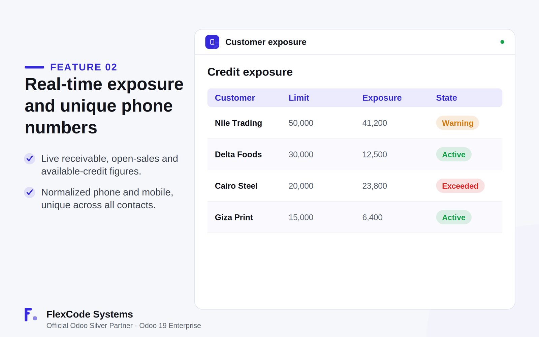Click the 12,500 exposure value

coord(375,154)
